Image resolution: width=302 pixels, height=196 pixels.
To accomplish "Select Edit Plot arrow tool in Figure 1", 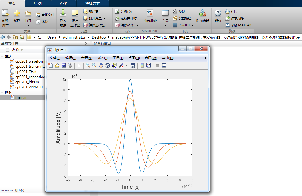I will pos(79,65).
